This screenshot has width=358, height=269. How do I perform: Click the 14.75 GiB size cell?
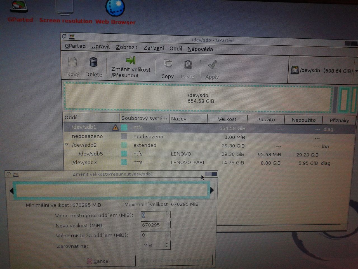(232, 163)
